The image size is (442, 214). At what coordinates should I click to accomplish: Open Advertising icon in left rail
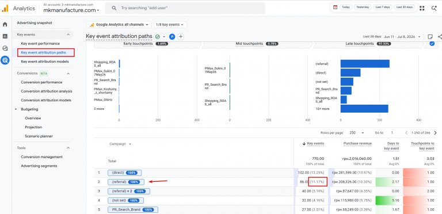5,60
